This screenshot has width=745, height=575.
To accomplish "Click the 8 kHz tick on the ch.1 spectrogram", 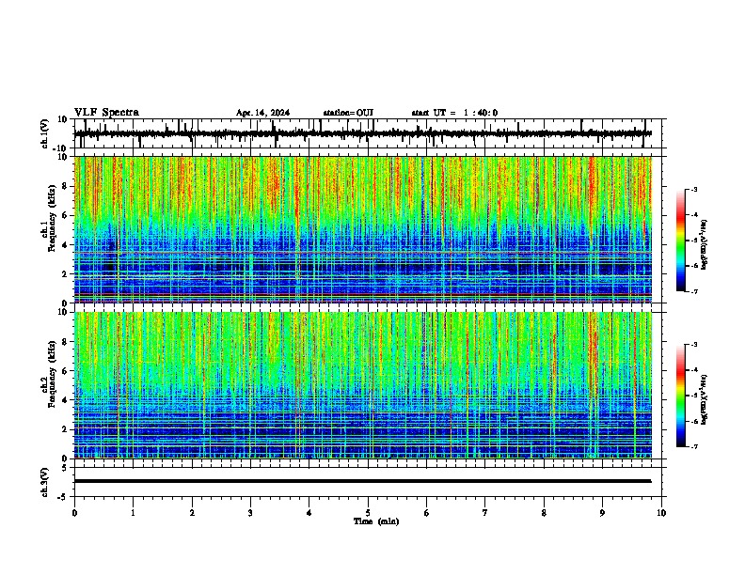I will click(x=66, y=186).
